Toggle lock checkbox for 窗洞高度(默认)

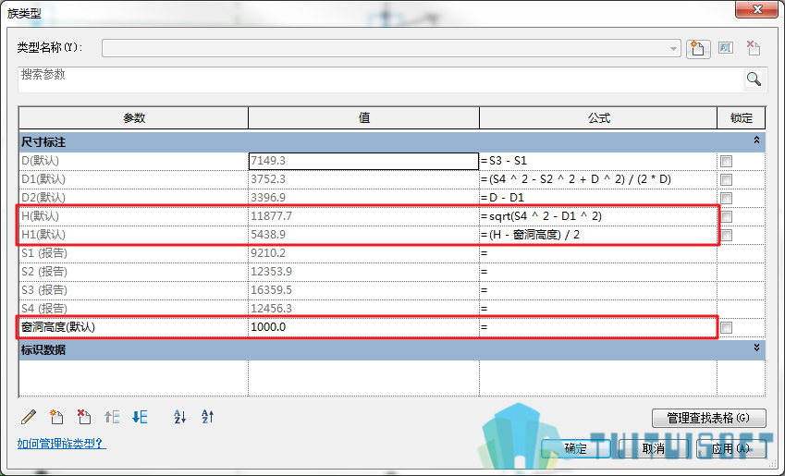pyautogui.click(x=727, y=328)
